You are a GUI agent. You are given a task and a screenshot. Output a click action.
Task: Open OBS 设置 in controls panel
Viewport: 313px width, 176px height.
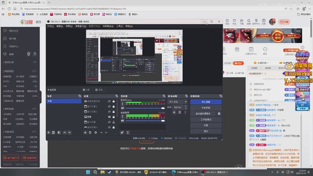[206, 125]
